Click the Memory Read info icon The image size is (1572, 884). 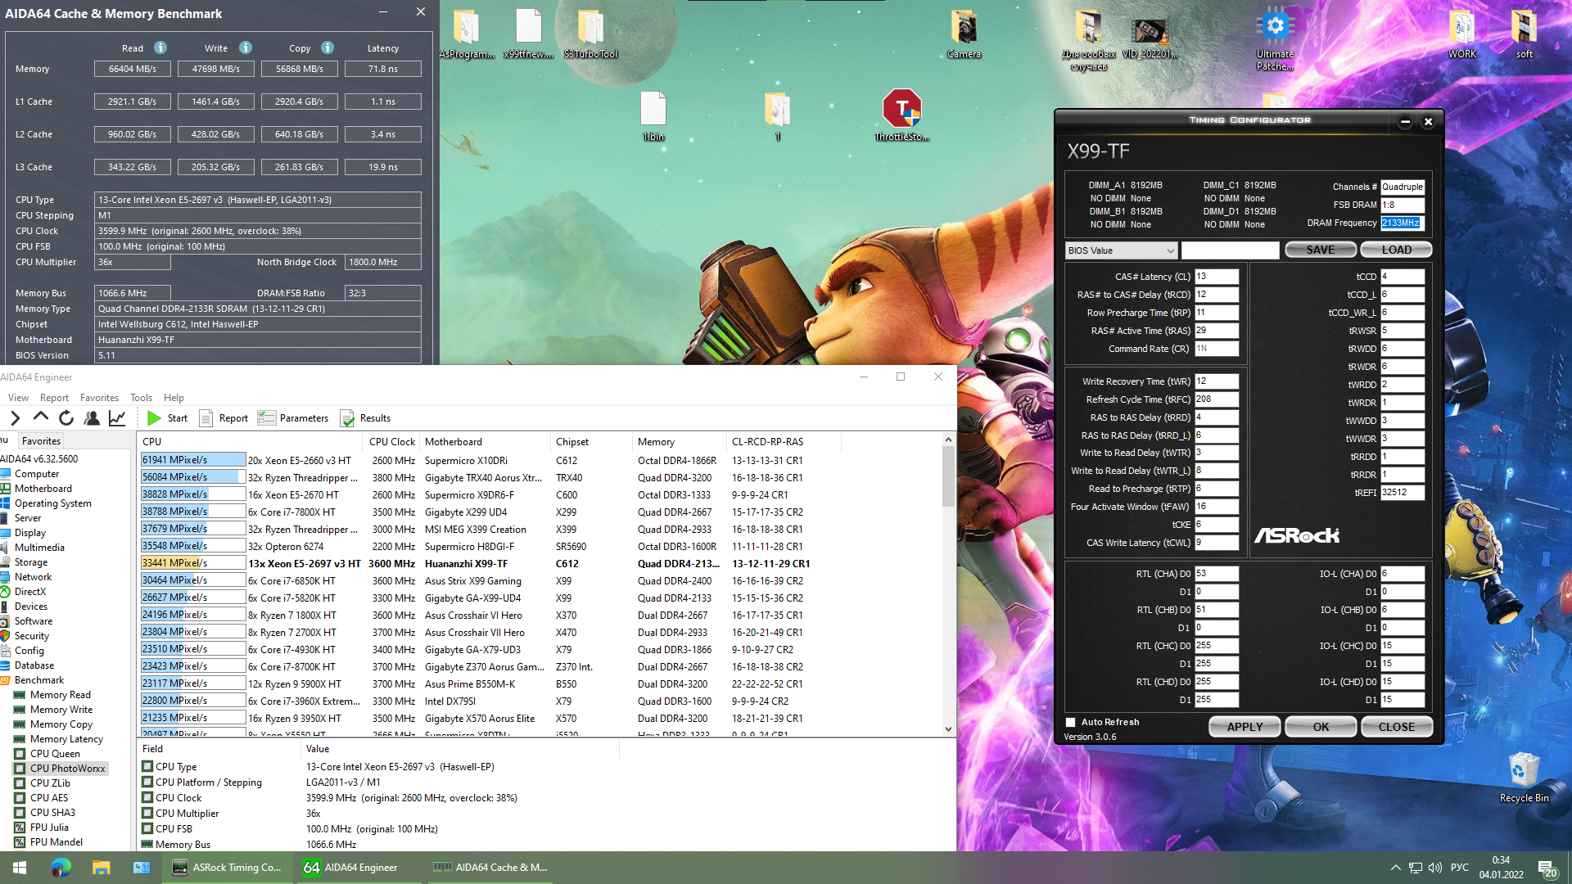point(160,47)
